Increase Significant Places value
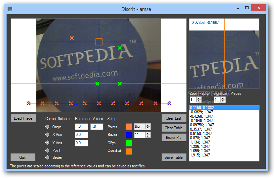The width and height of the screenshot is (275, 178). click(x=223, y=98)
